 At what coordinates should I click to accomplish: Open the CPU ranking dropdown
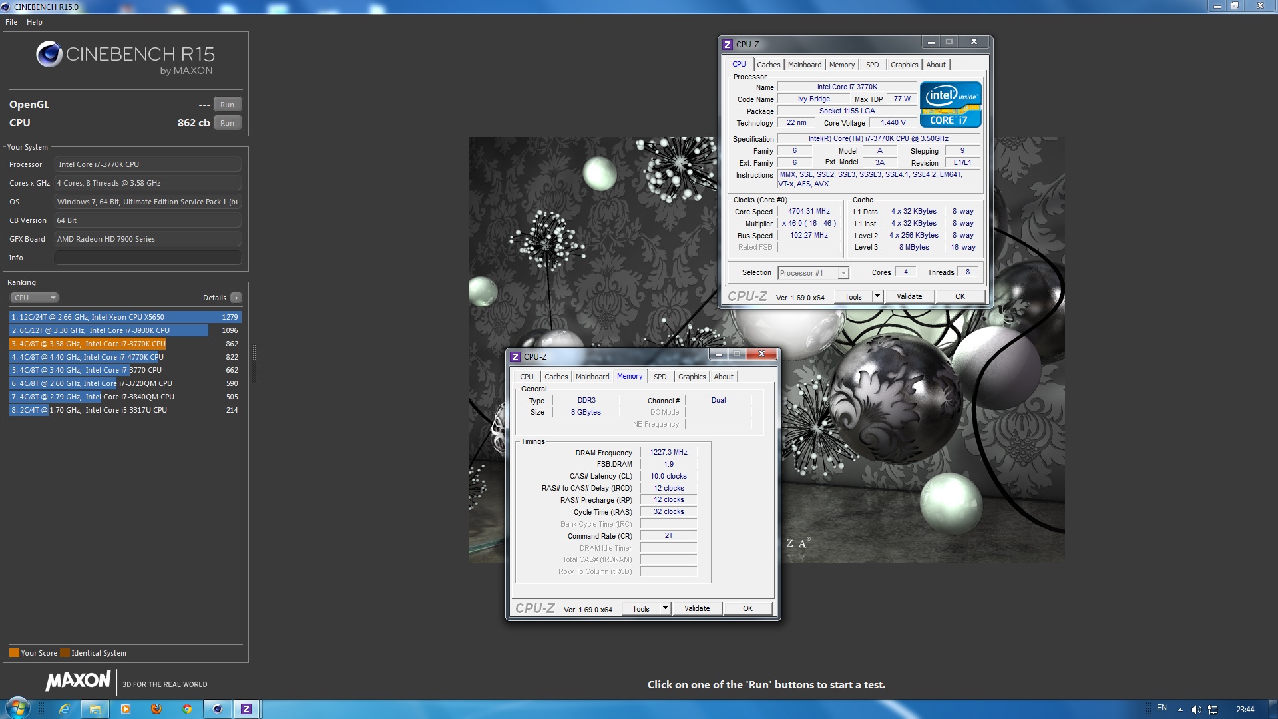pos(35,298)
